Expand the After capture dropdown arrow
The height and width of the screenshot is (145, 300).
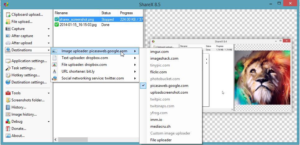click(49, 36)
